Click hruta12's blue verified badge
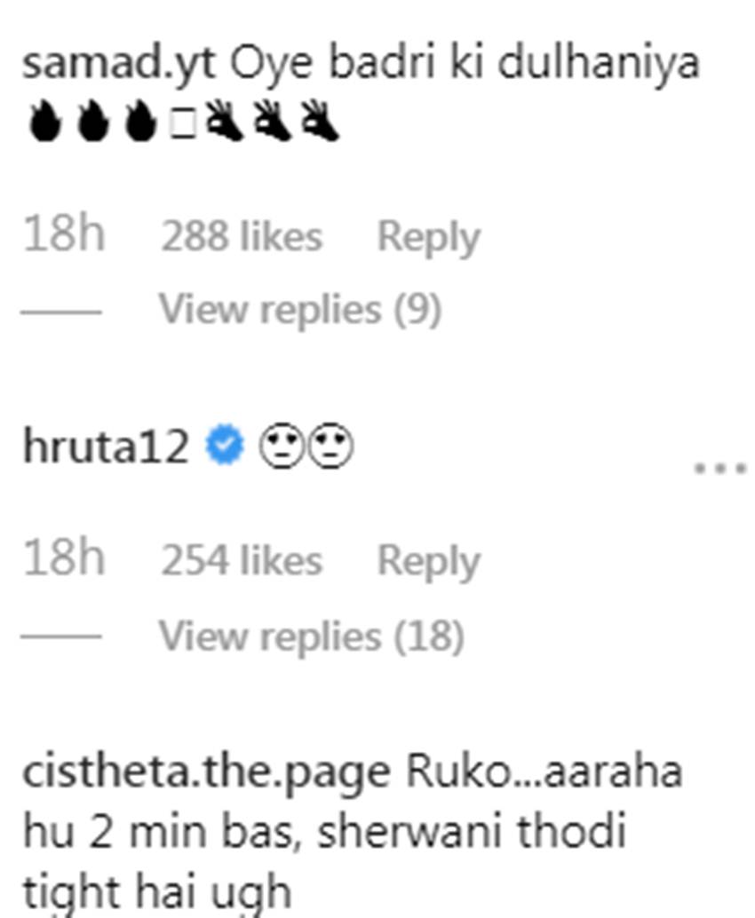 (225, 445)
